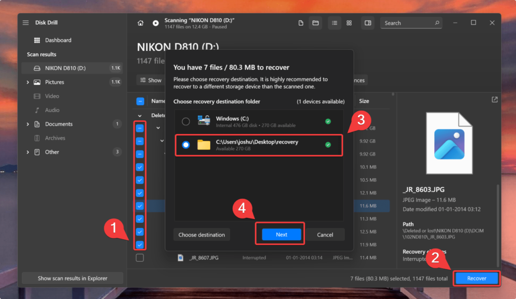Open the preview in external viewer icon
The image size is (516, 299).
(x=494, y=100)
